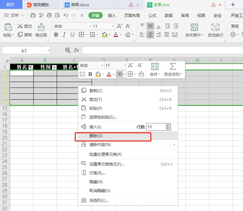Click the ribbon Italic icon
Image resolution: width=243 pixels, height=211 pixels.
[64, 35]
